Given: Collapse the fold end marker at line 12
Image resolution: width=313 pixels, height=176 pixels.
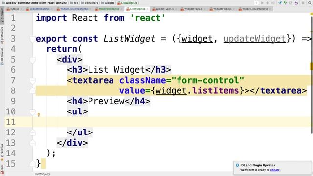Looking at the screenshot, I should [x=33, y=132].
